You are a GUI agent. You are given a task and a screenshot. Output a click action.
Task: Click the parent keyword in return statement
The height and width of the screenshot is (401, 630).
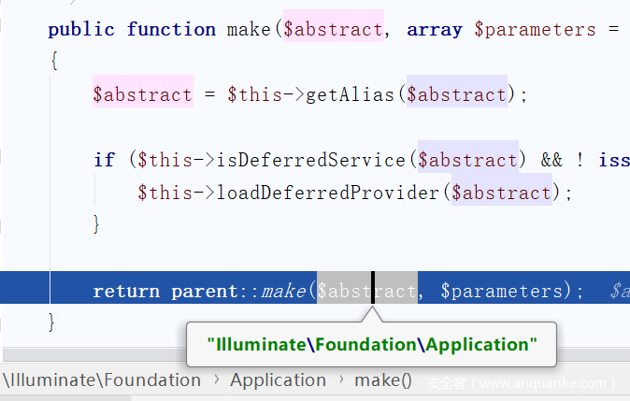[205, 291]
